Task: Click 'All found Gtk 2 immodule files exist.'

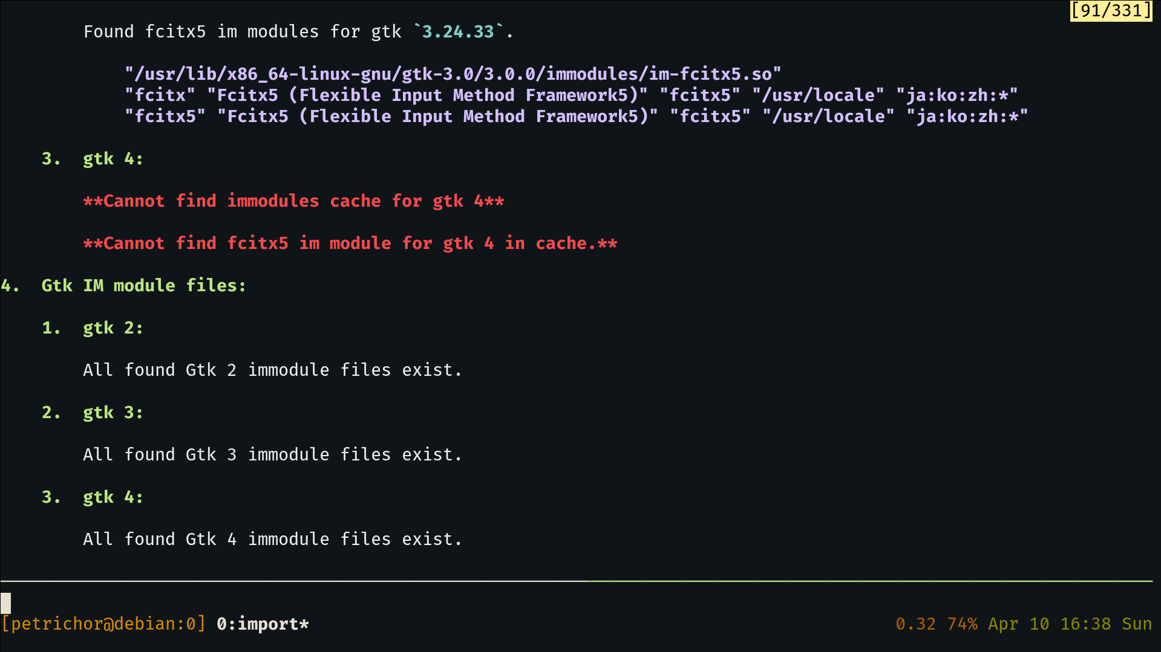Action: pos(272,370)
